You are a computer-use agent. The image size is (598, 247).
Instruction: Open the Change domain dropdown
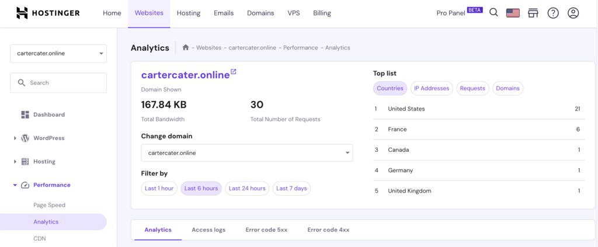coord(246,153)
